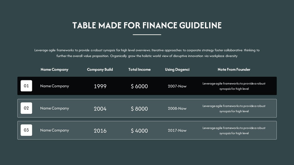The height and width of the screenshot is (165, 294).
Task: Click the 'Total Income' column header
Action: pos(139,69)
